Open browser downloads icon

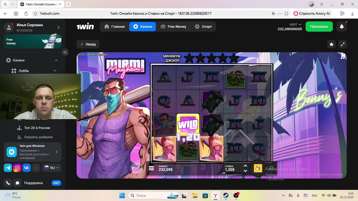[x=352, y=13]
